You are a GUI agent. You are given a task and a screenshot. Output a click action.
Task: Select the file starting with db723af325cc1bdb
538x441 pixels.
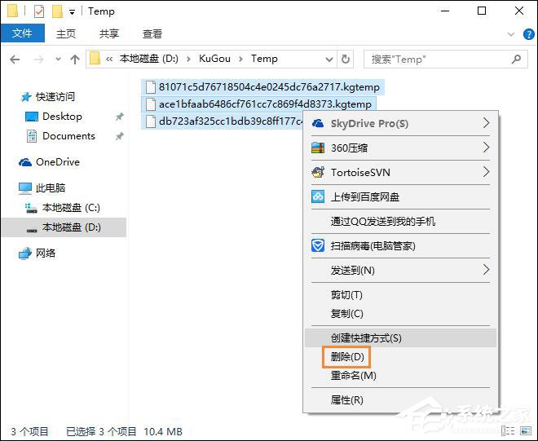[223, 121]
